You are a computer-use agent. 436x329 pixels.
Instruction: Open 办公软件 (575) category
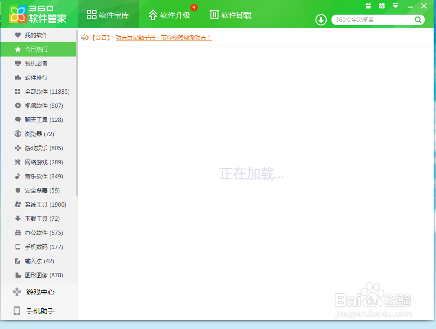[38, 233]
